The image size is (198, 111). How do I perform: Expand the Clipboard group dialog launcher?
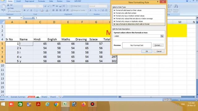[21, 14]
